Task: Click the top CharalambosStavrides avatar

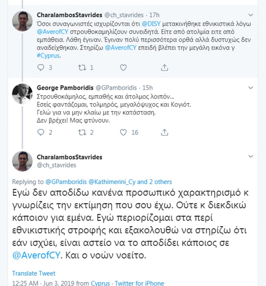Action: [22, 21]
